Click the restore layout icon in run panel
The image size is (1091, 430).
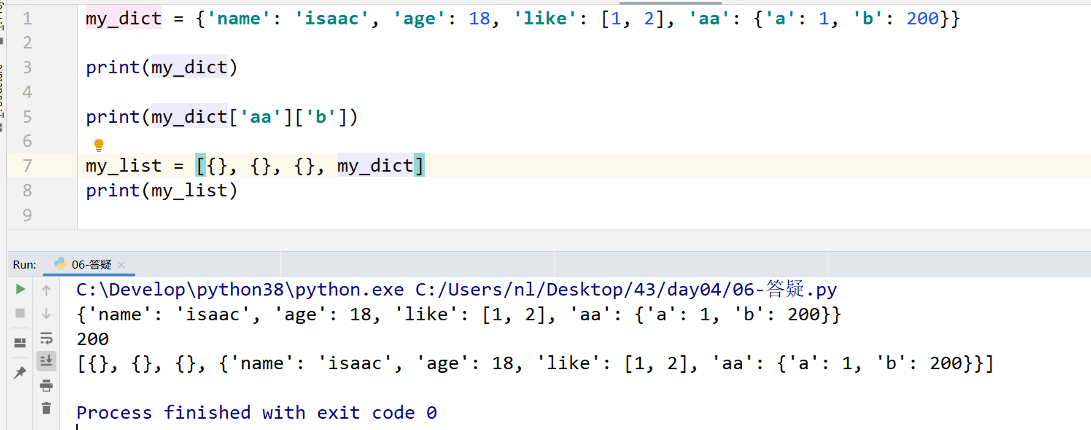coord(20,343)
